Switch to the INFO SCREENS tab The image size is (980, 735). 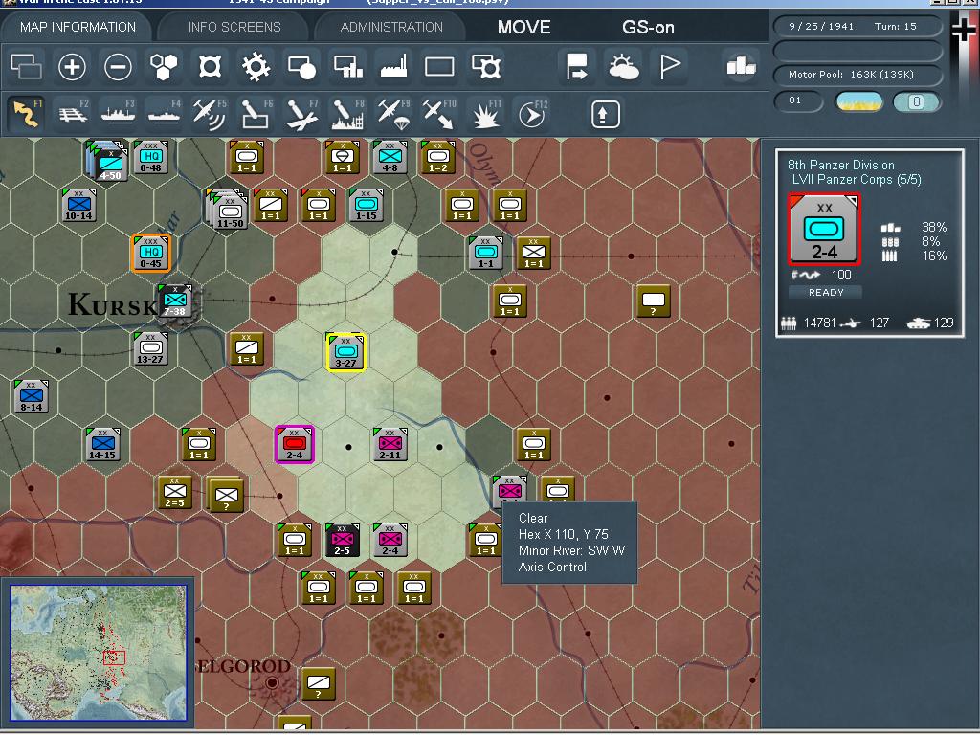234,27
